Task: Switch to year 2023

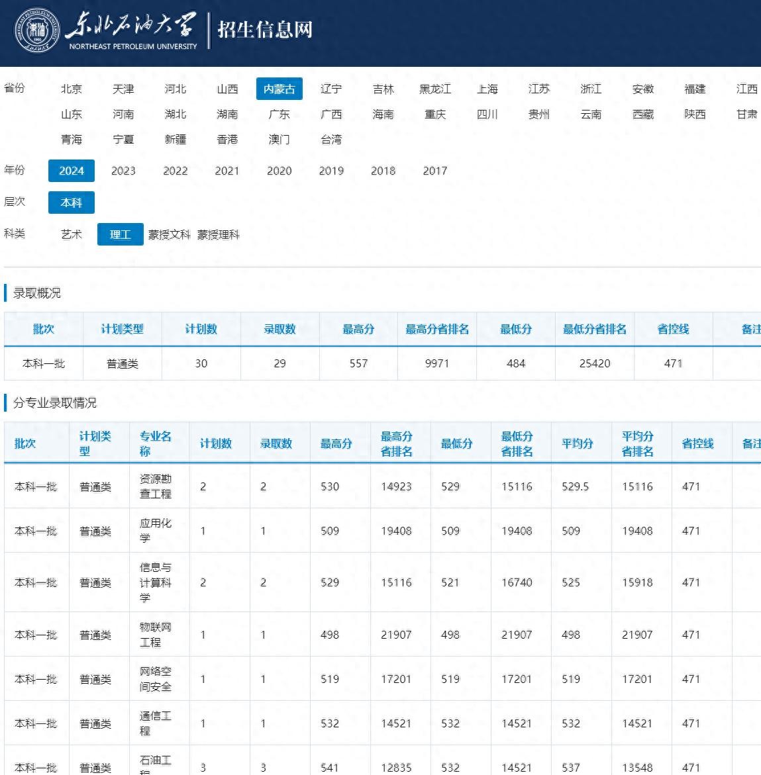Action: tap(123, 171)
